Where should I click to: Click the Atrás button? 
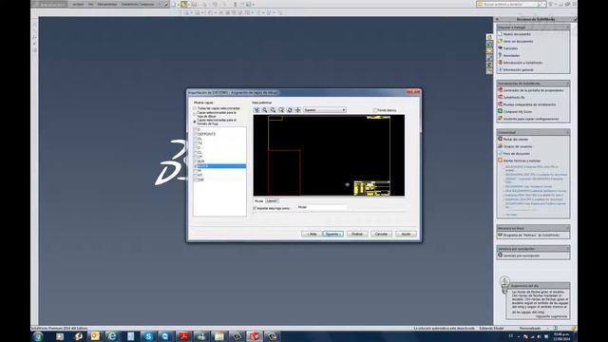[312, 234]
